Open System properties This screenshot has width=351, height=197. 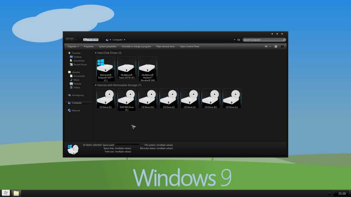(x=107, y=47)
